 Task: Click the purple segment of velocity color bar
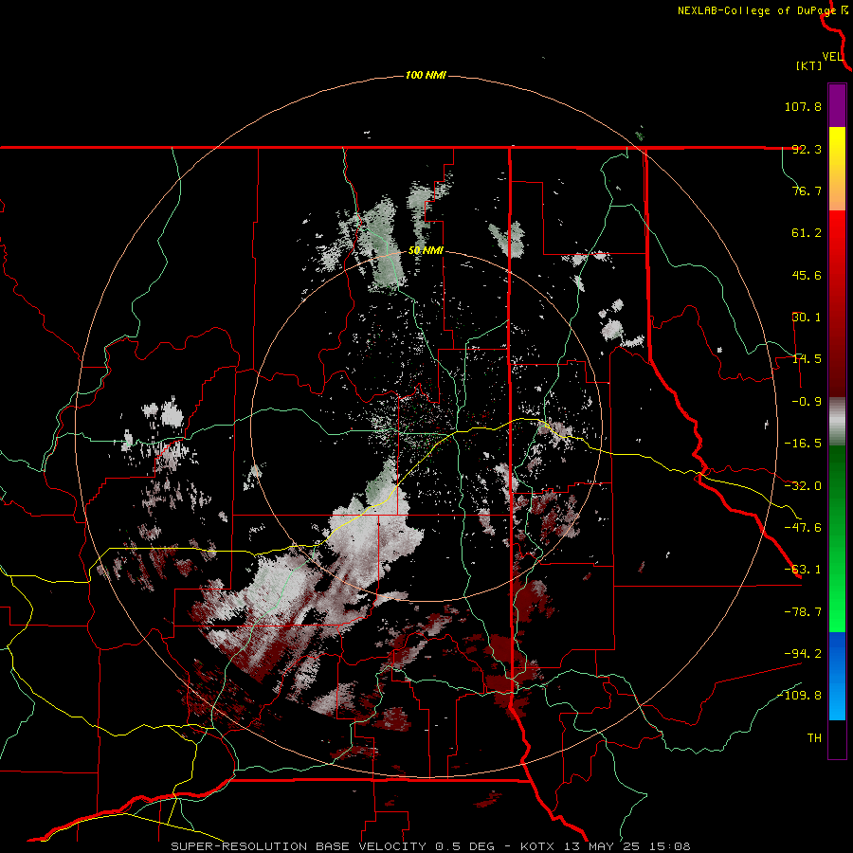(x=837, y=105)
